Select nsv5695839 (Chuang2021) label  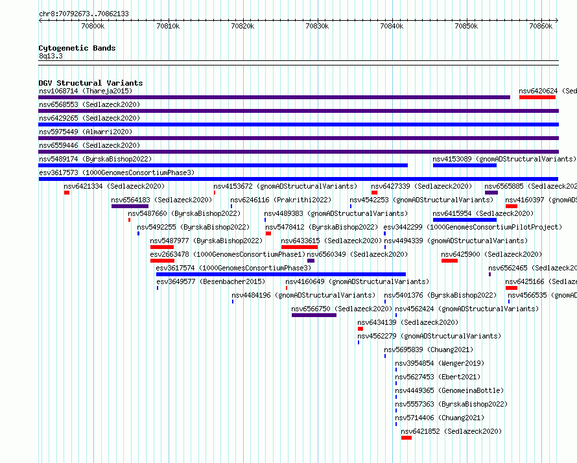[429, 350]
